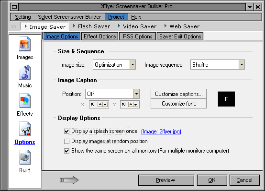265x191 pixels.
Task: Open the Image sequence dropdown
Action: [x=242, y=65]
